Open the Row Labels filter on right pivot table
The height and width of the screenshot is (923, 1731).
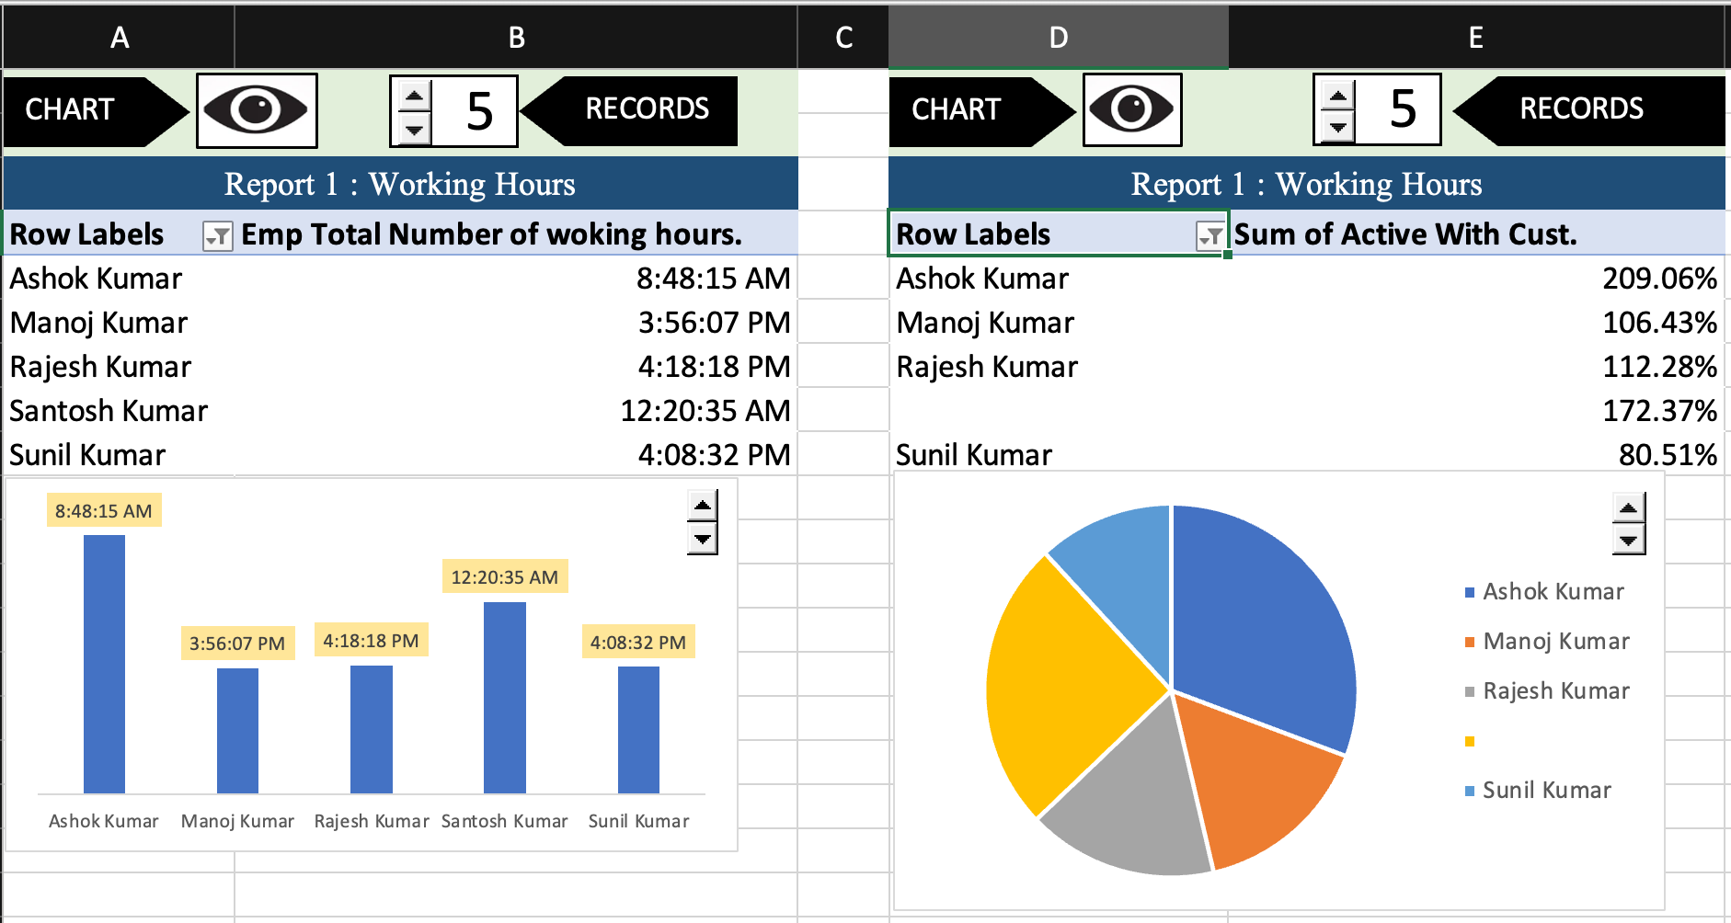1211,237
